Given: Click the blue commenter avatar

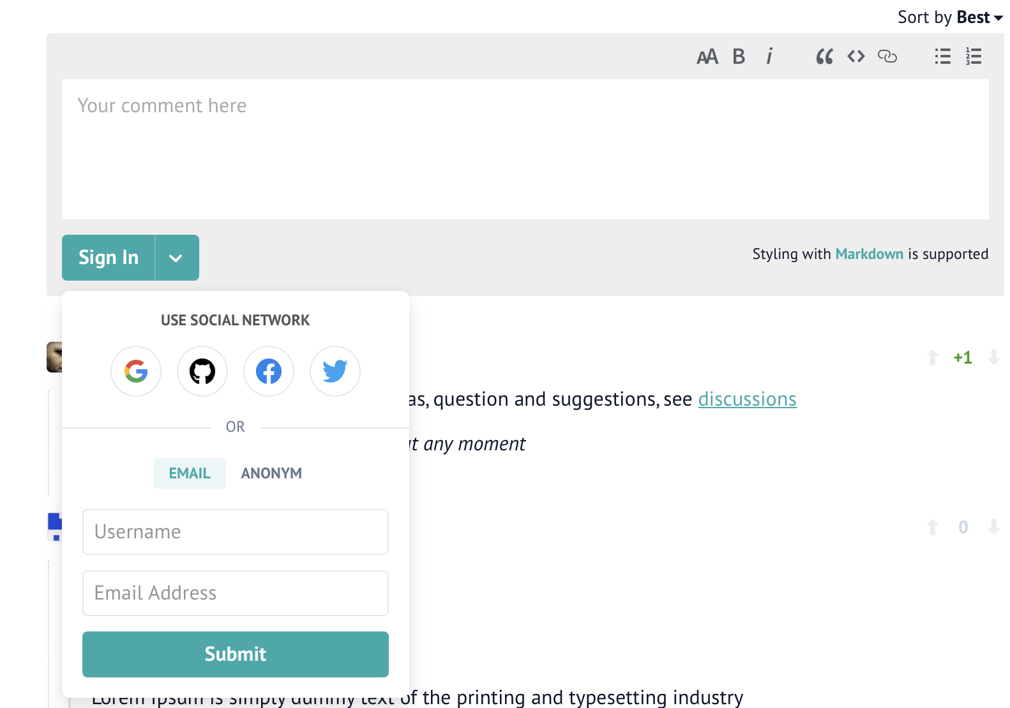Looking at the screenshot, I should tap(54, 527).
